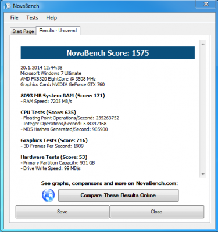218x232 pixels.
Task: Click the Integer Operations/Second line
Action: coord(63,124)
